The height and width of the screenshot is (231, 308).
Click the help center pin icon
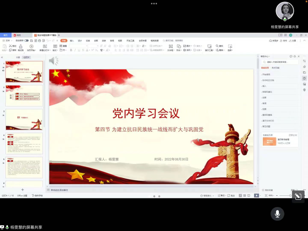point(295,56)
